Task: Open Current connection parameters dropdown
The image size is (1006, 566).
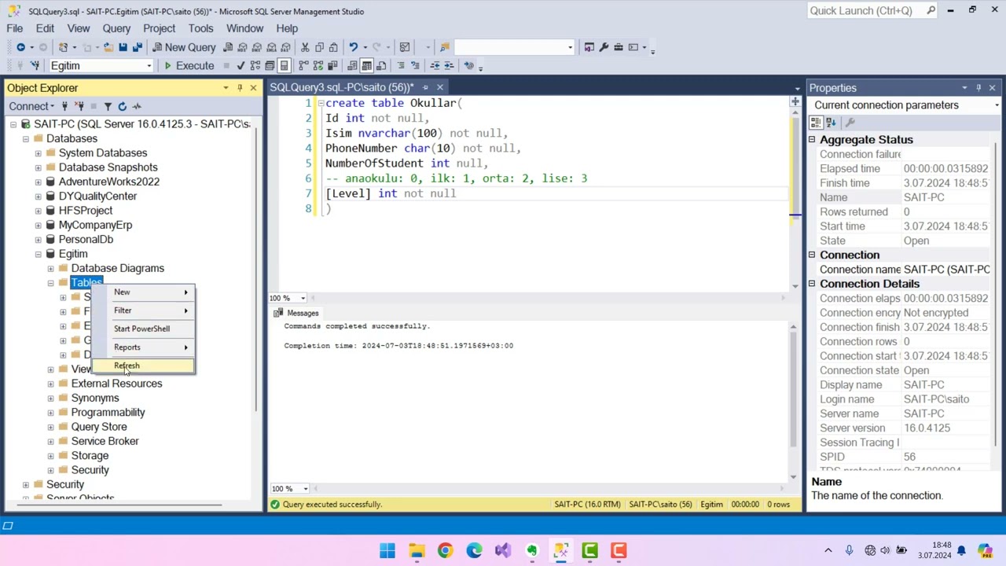Action: [997, 105]
